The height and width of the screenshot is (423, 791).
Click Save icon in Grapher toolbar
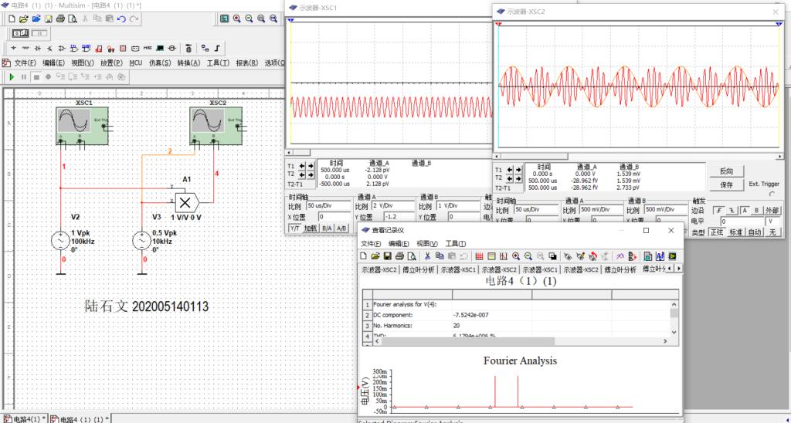(388, 256)
